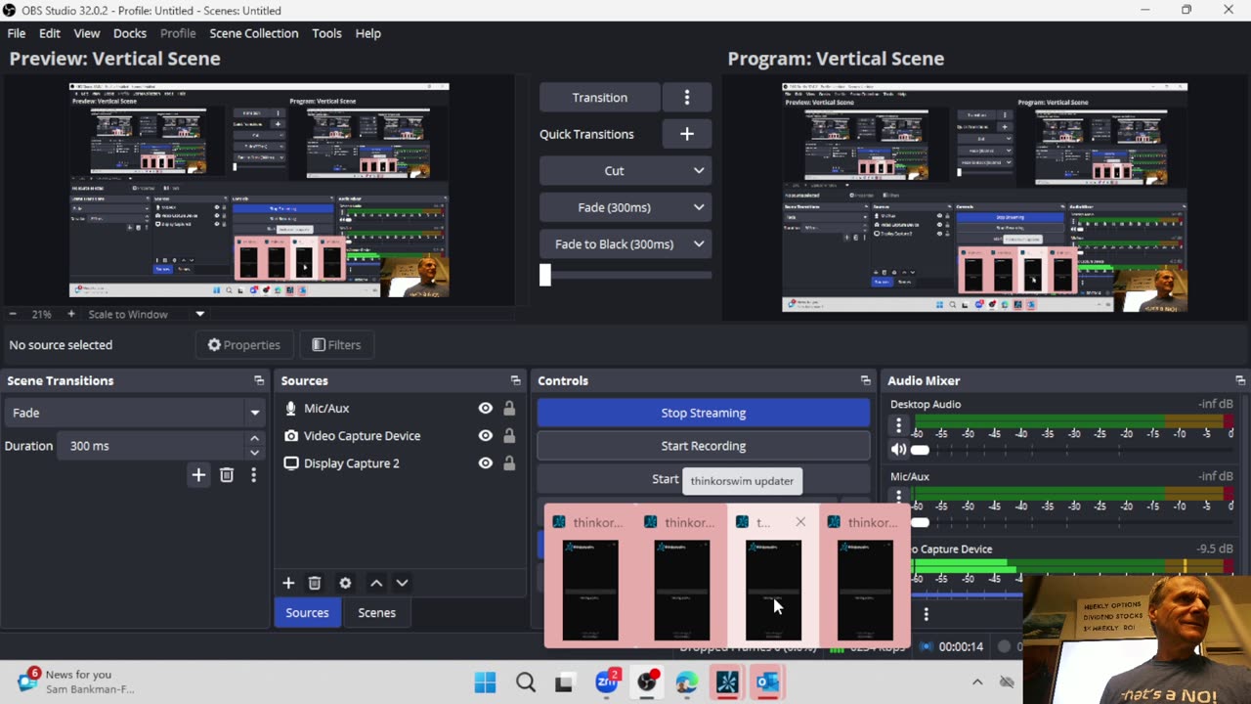Open Microsoft Edge from the taskbar

coord(686,682)
